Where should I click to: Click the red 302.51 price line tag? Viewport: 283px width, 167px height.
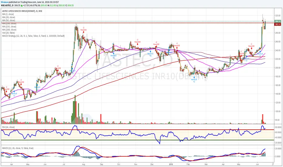[x=278, y=24]
